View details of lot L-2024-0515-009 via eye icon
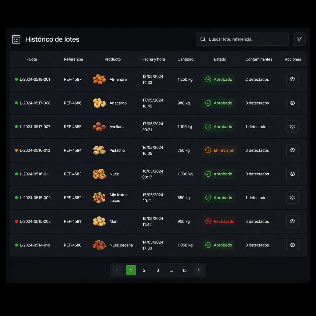Screen dimensions: 316x316 (292, 198)
